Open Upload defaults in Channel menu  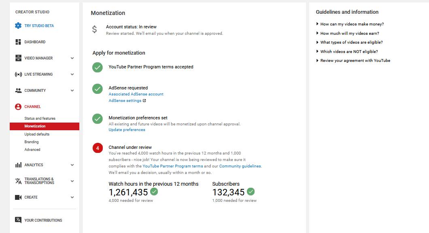point(37,134)
